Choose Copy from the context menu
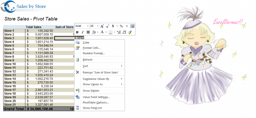Screen dimensions: 256x118 (x=86, y=42)
